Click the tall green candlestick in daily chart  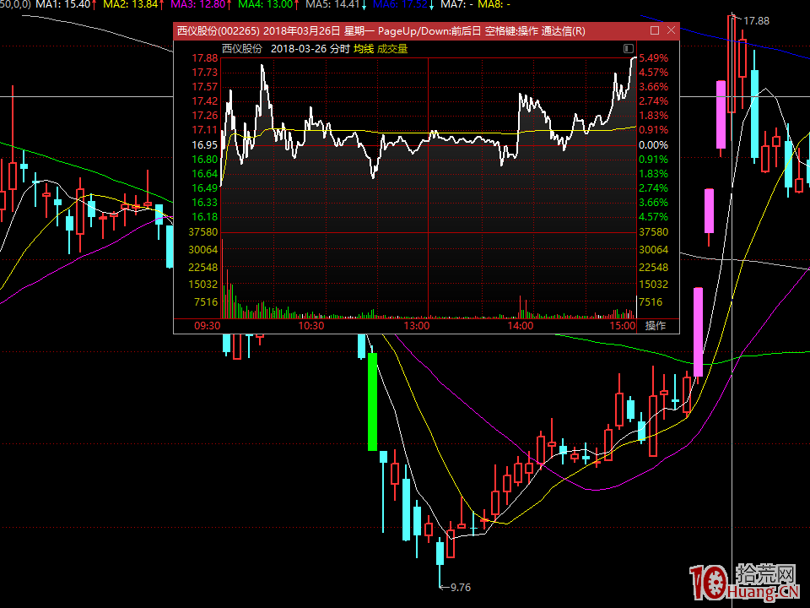(x=372, y=402)
